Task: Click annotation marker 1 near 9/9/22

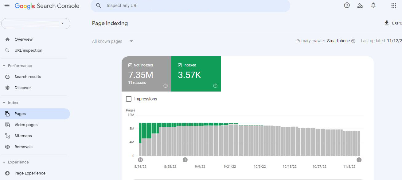Action: click(x=185, y=160)
